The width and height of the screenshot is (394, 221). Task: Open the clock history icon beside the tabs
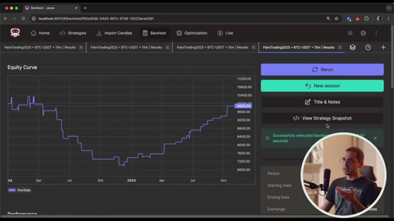(368, 47)
